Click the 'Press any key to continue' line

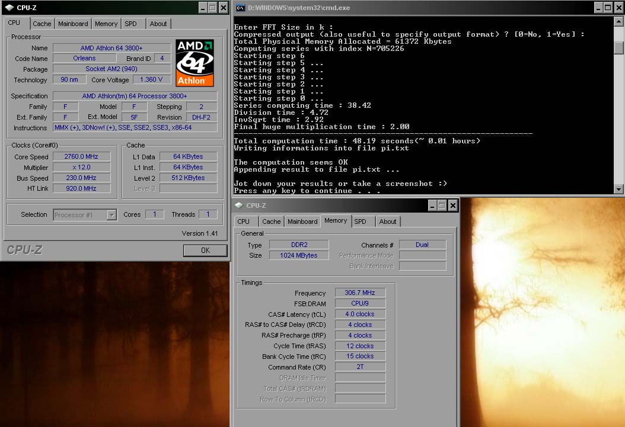click(307, 191)
